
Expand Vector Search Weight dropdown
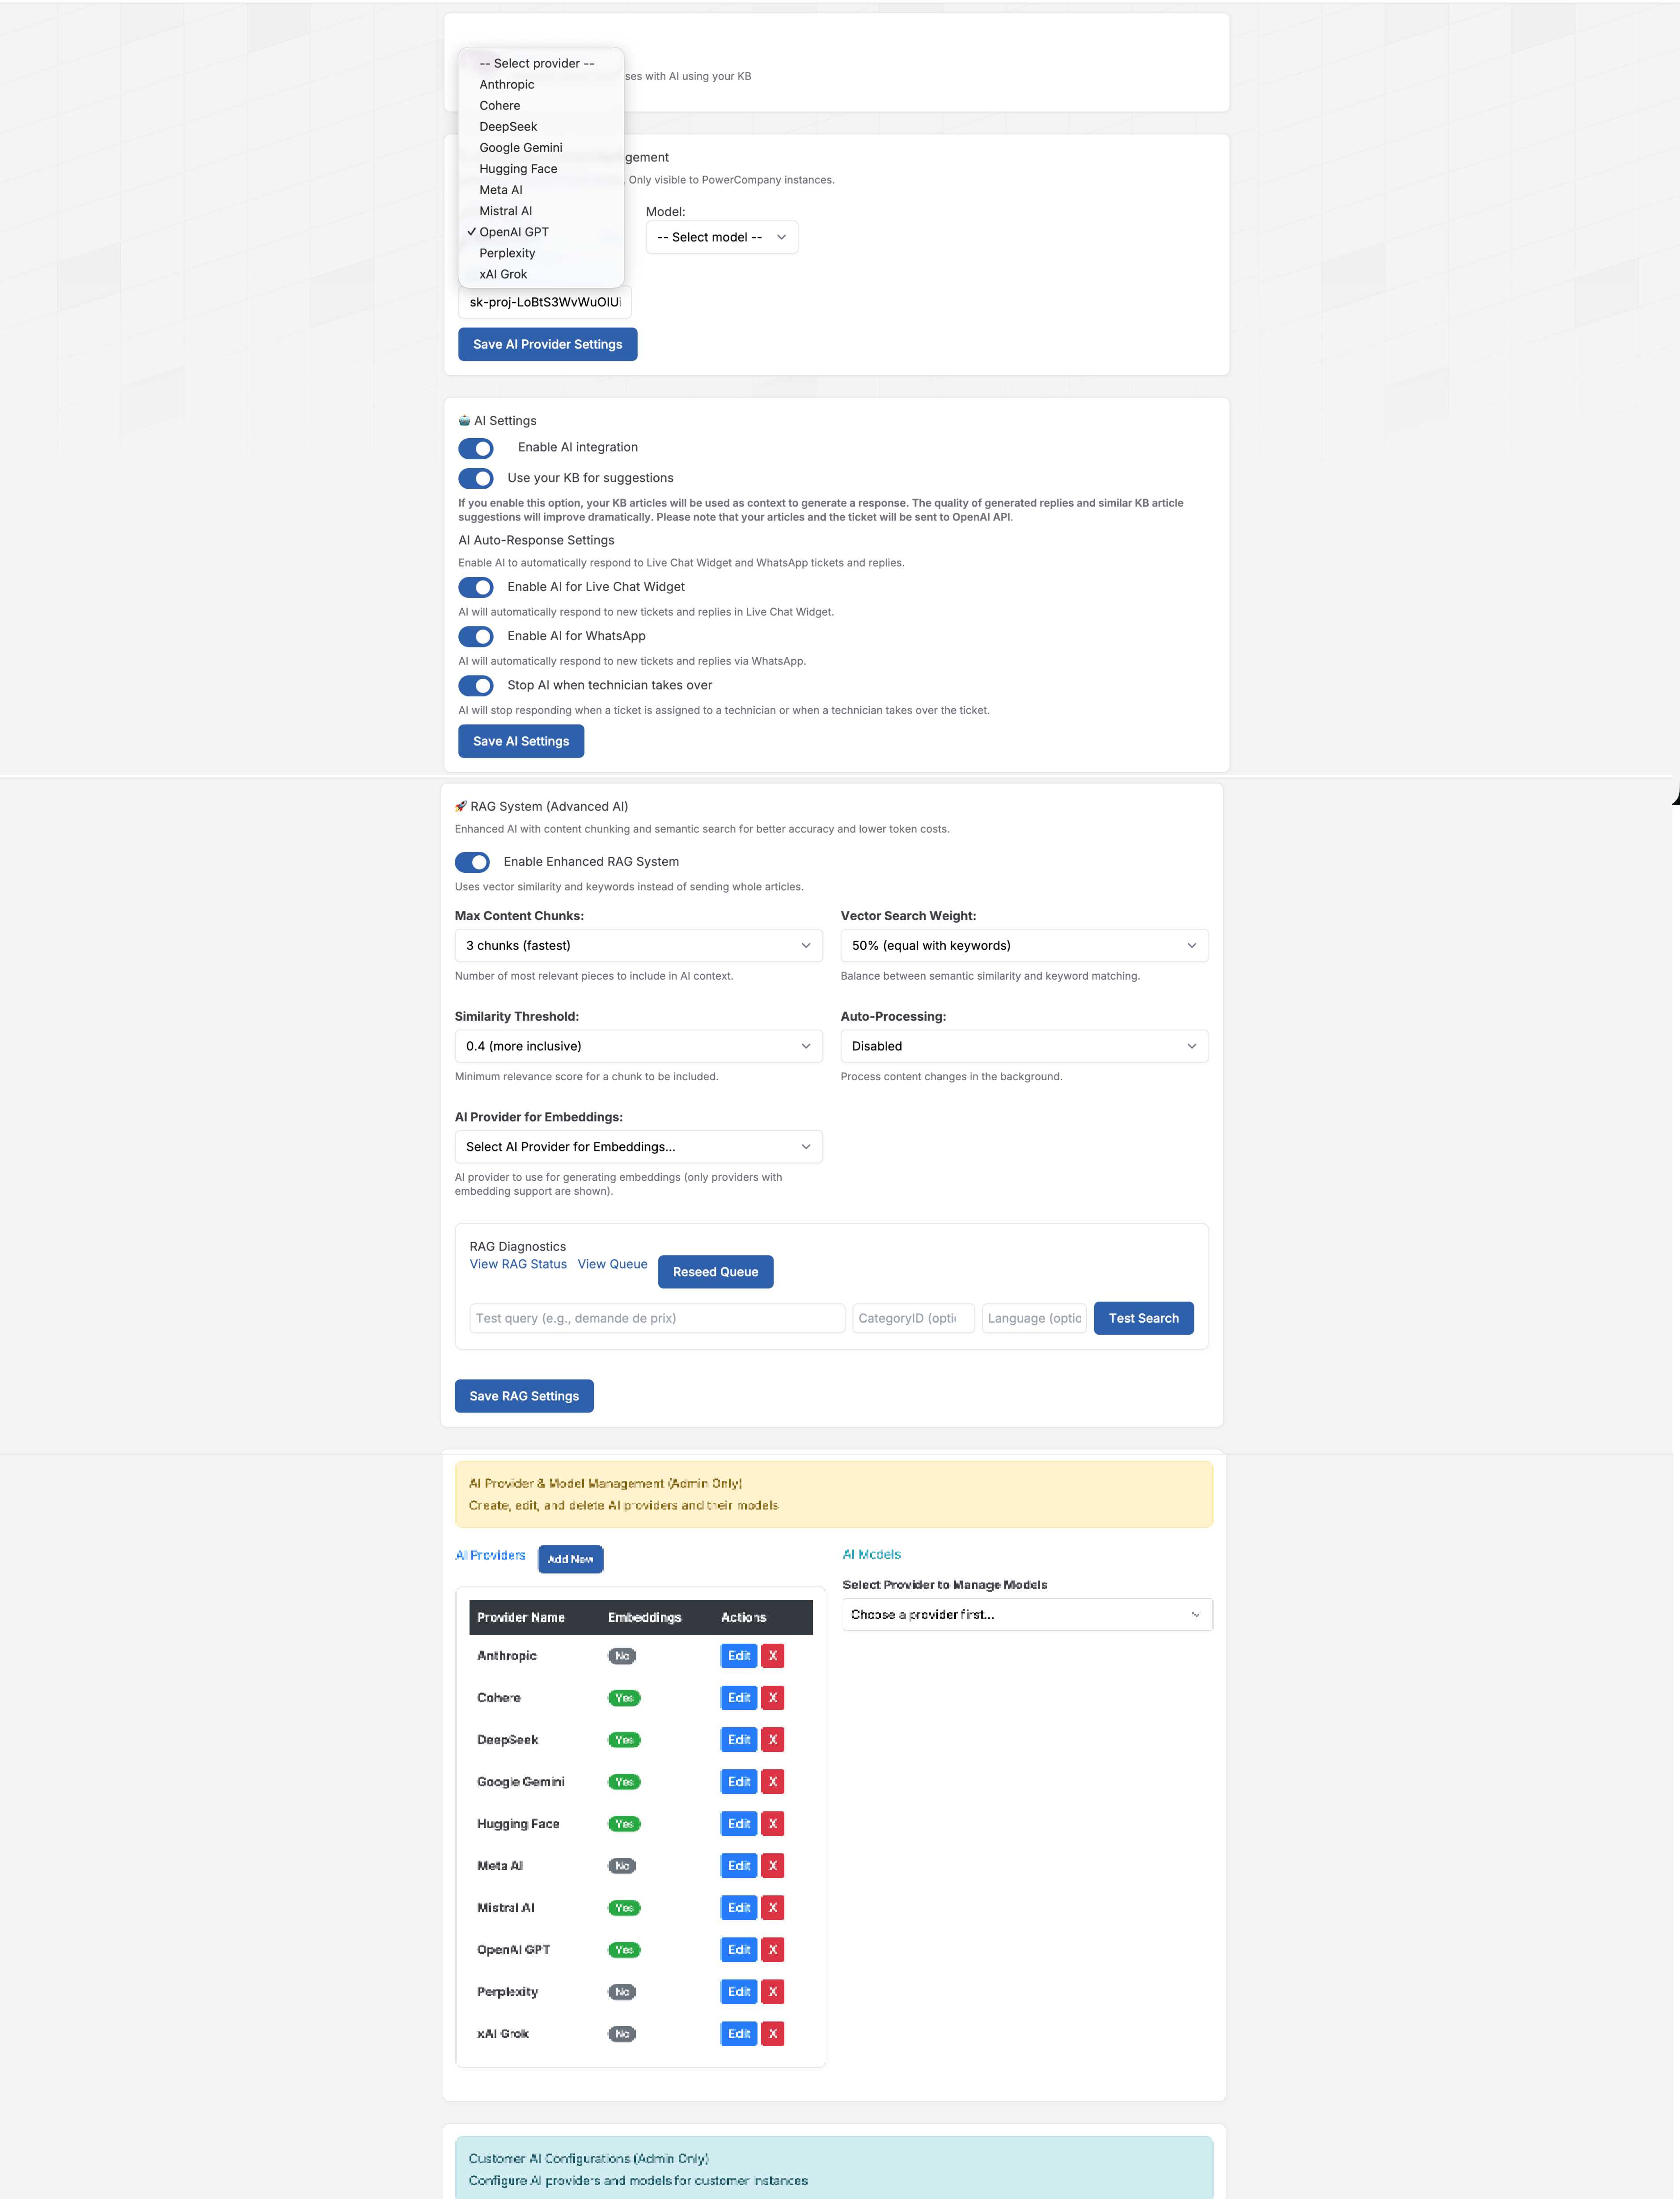(1023, 945)
